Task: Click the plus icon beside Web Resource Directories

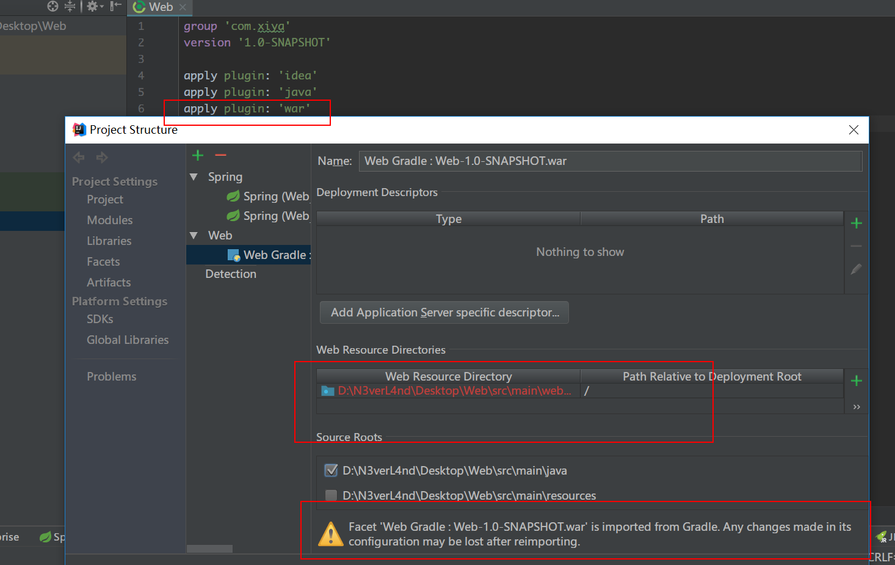Action: (x=856, y=381)
